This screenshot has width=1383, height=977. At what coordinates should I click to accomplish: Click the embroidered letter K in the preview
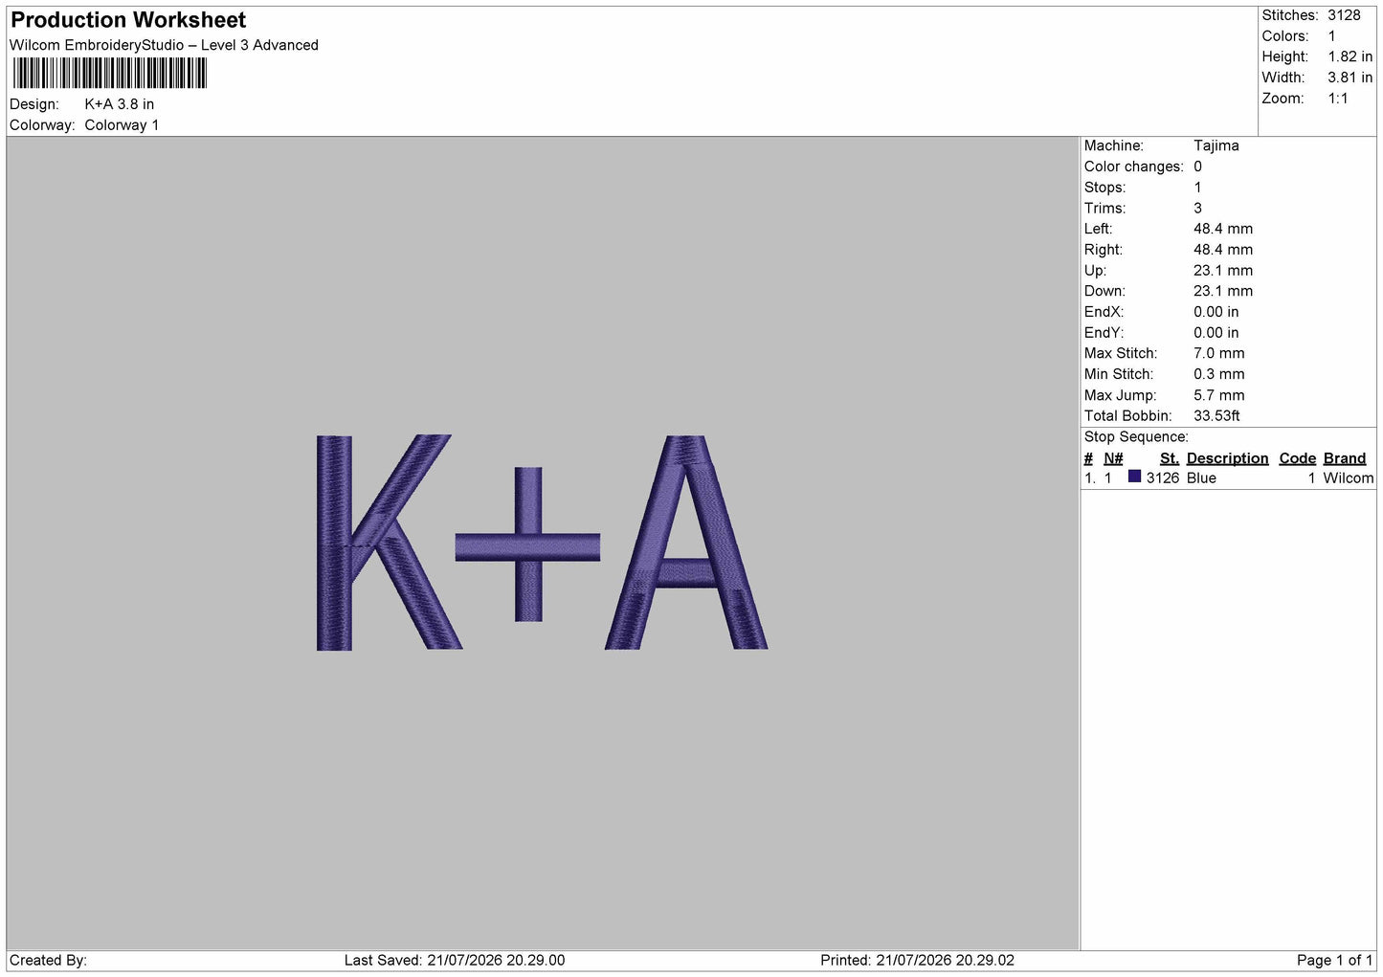point(389,543)
